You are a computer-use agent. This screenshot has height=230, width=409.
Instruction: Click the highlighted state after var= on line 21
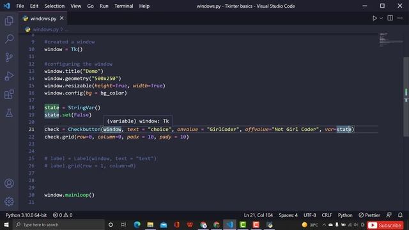tap(344, 129)
